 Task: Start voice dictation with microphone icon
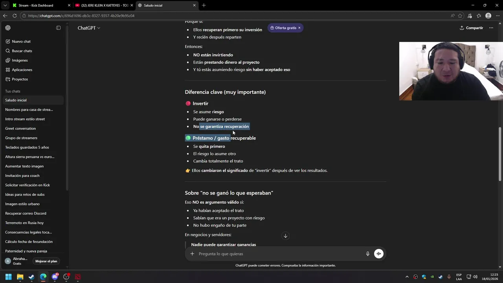pos(368,254)
